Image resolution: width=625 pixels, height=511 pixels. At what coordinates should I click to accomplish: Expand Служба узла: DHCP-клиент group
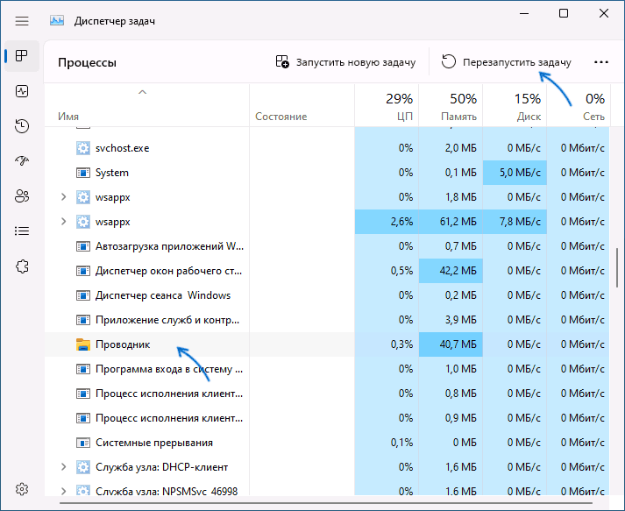tap(63, 467)
